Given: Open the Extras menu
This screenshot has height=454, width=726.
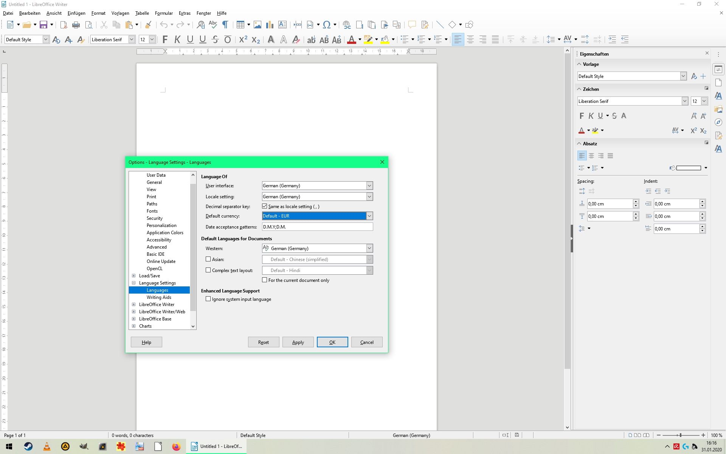Looking at the screenshot, I should coord(185,13).
